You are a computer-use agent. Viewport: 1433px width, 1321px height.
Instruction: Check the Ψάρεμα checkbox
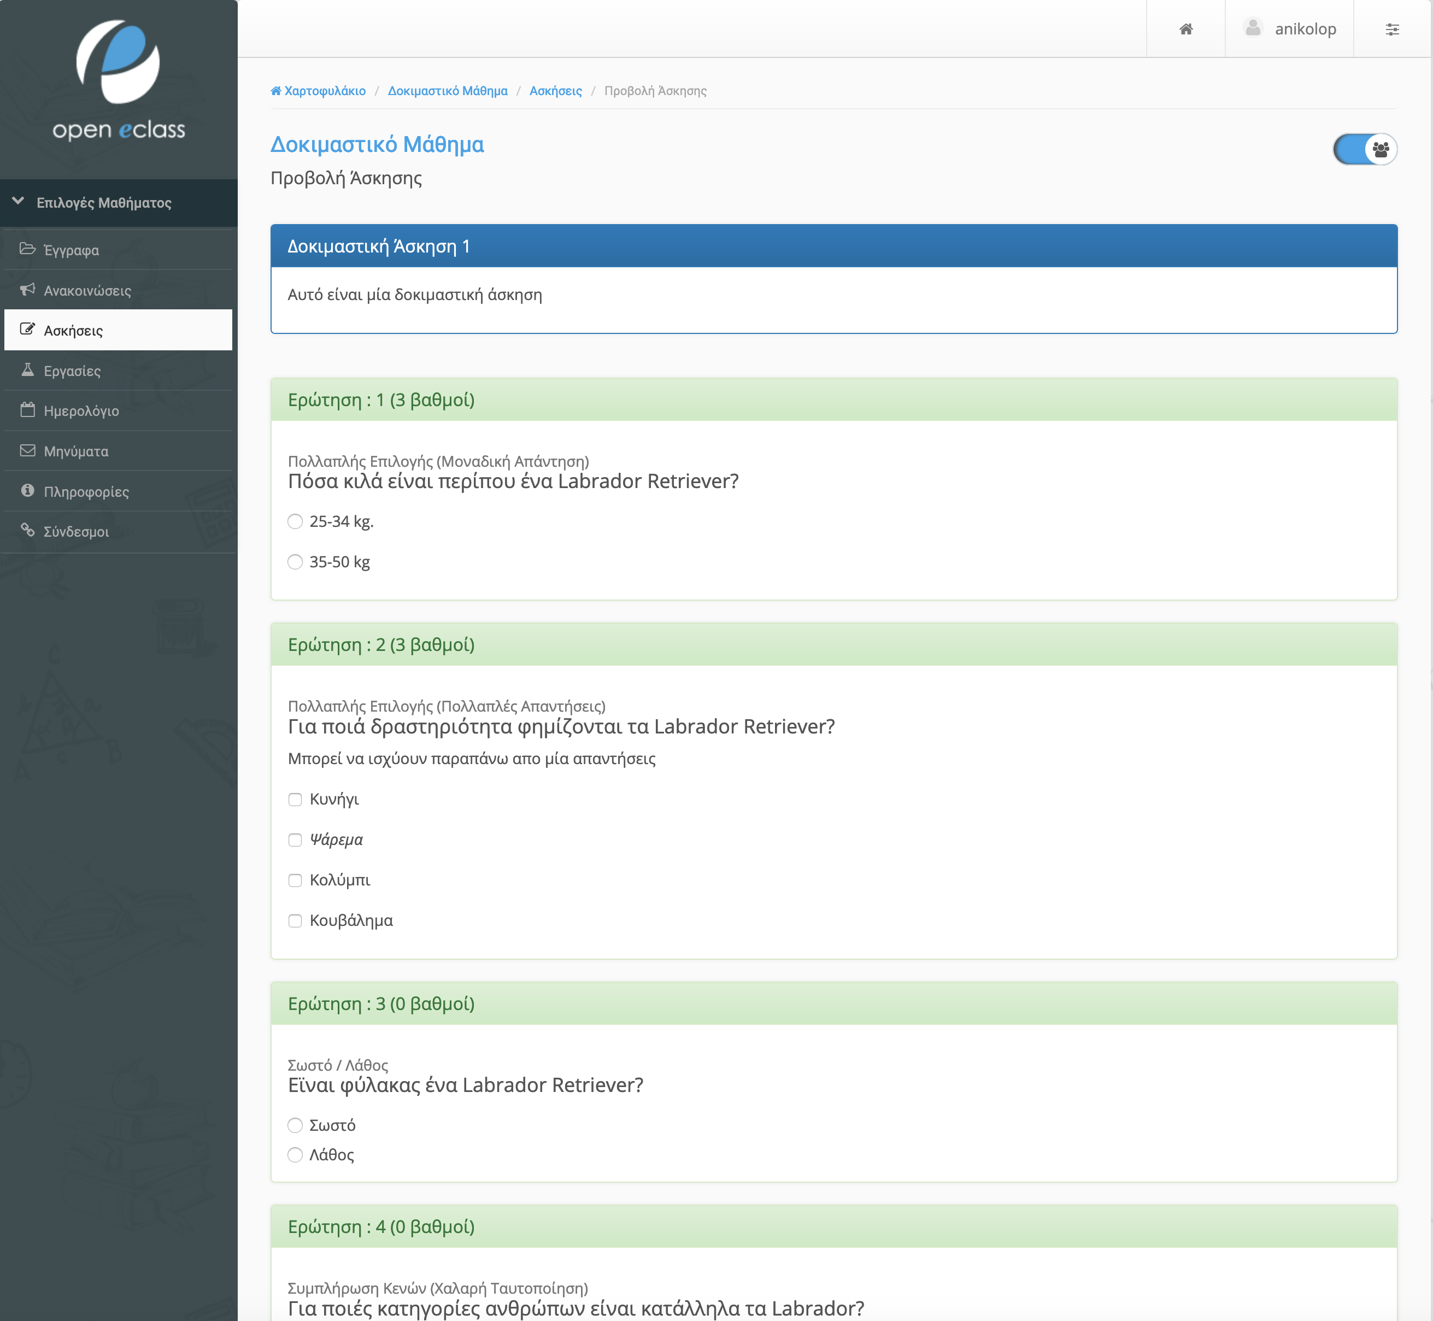(295, 840)
